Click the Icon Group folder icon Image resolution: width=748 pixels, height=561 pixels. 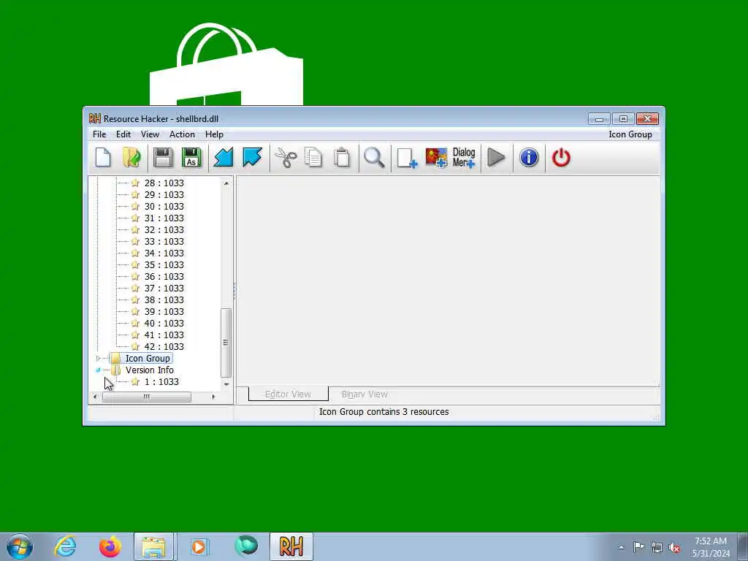click(x=115, y=358)
